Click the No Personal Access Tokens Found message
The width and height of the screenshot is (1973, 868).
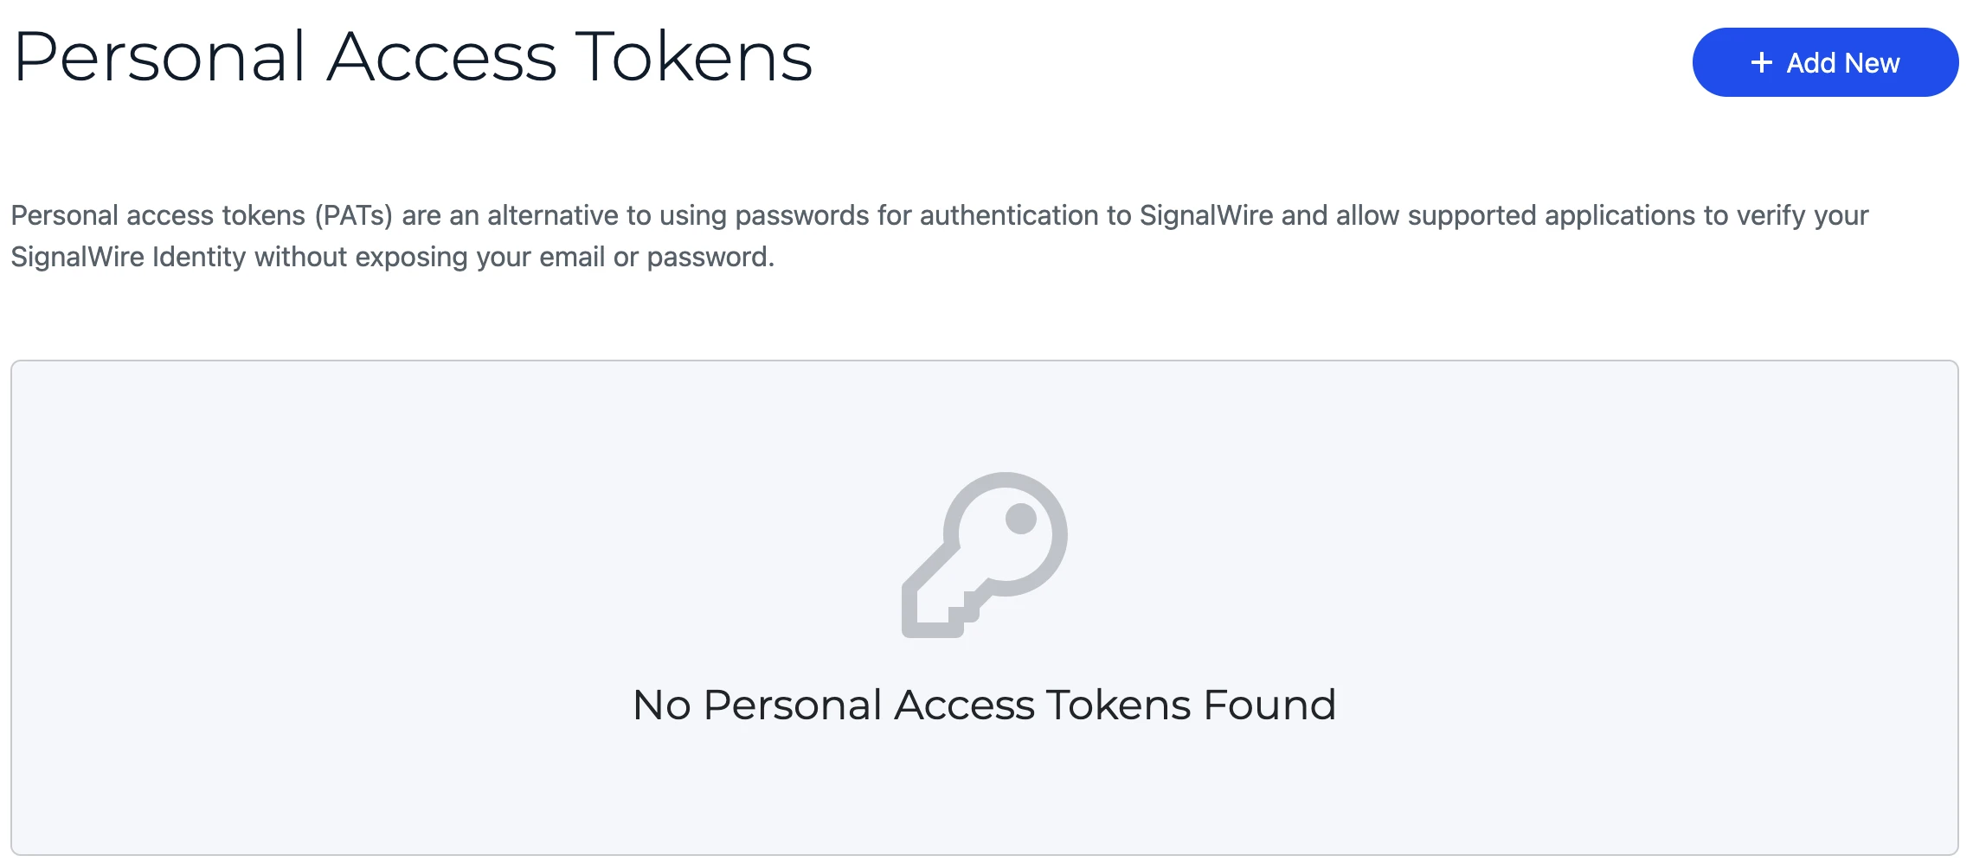(x=985, y=705)
